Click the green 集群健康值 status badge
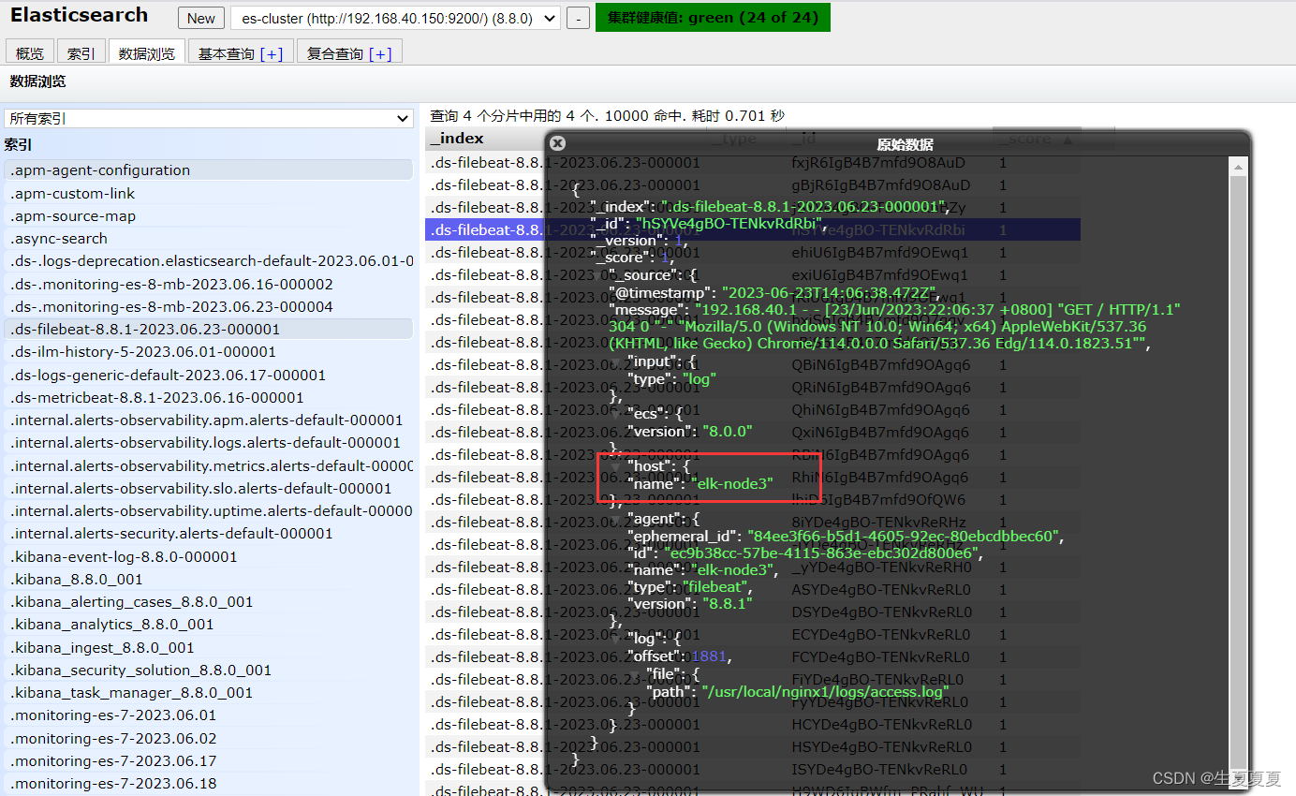Image resolution: width=1296 pixels, height=796 pixels. 713,18
